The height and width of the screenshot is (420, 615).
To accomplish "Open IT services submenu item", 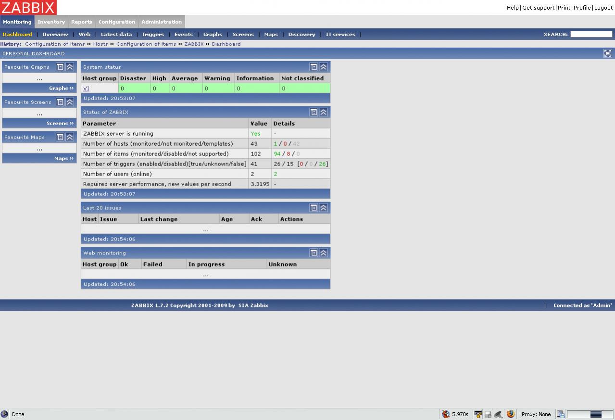I will point(340,35).
